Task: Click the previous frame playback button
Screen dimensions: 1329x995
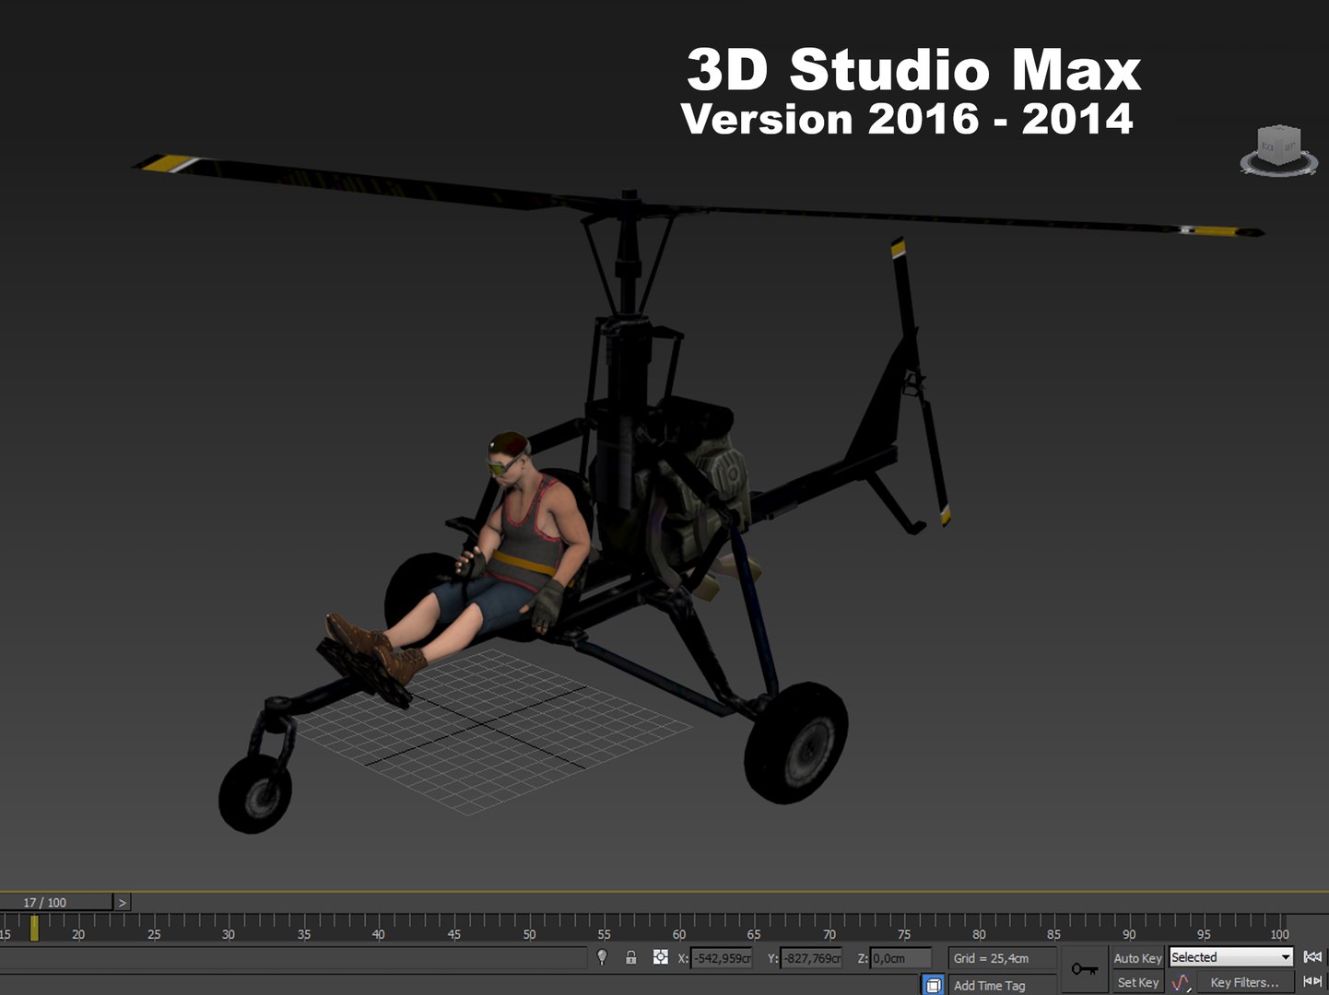Action: click(1312, 981)
